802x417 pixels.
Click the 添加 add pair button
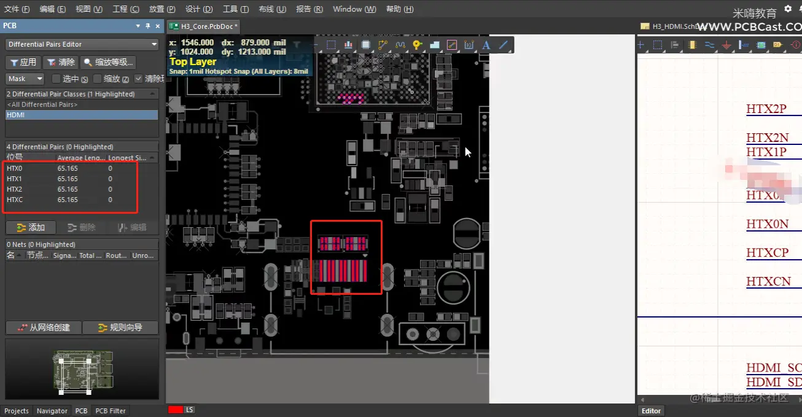[x=31, y=227]
